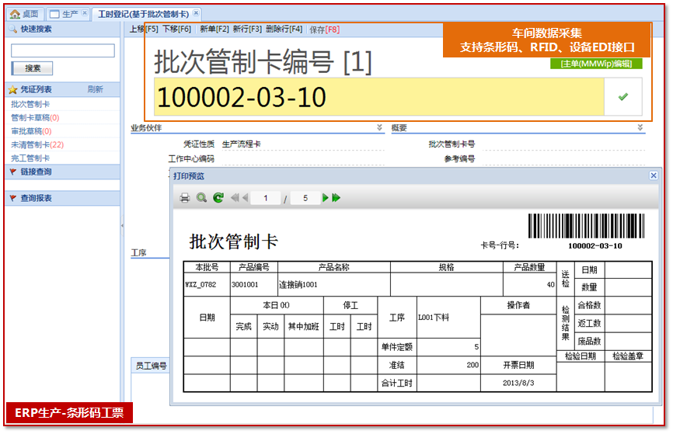
Task: Click the green [主单(MMWip)编辑] label
Action: tap(596, 64)
